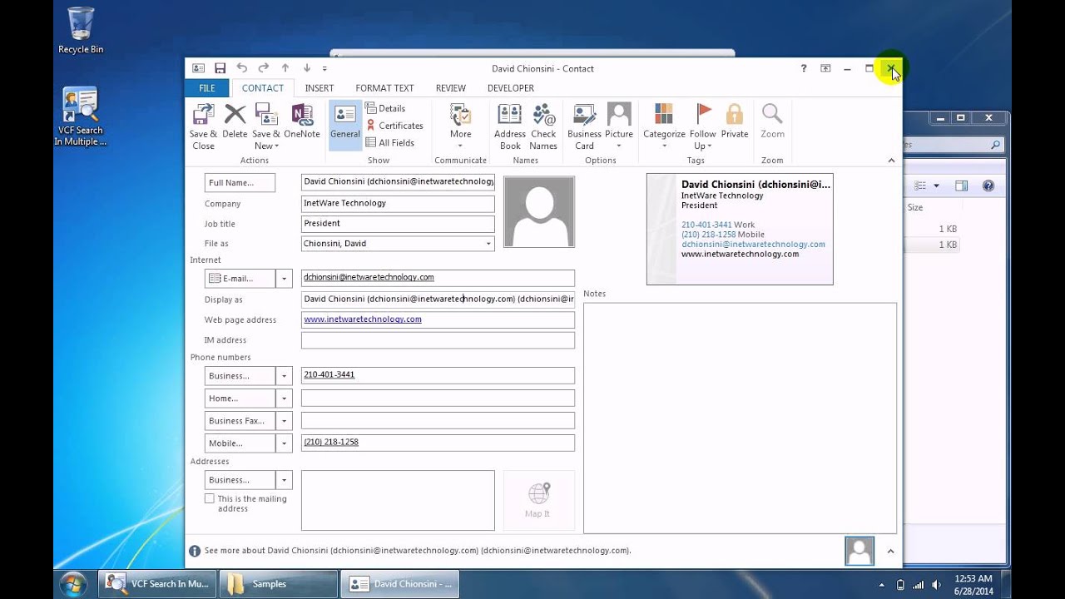The image size is (1065, 599).
Task: Click inside the Notes text area
Action: tap(740, 418)
